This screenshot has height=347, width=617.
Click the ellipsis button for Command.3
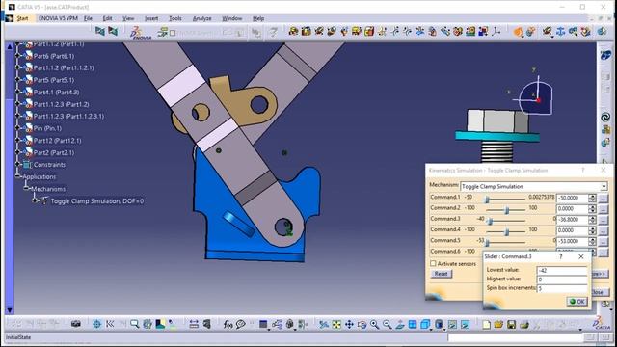(x=603, y=220)
